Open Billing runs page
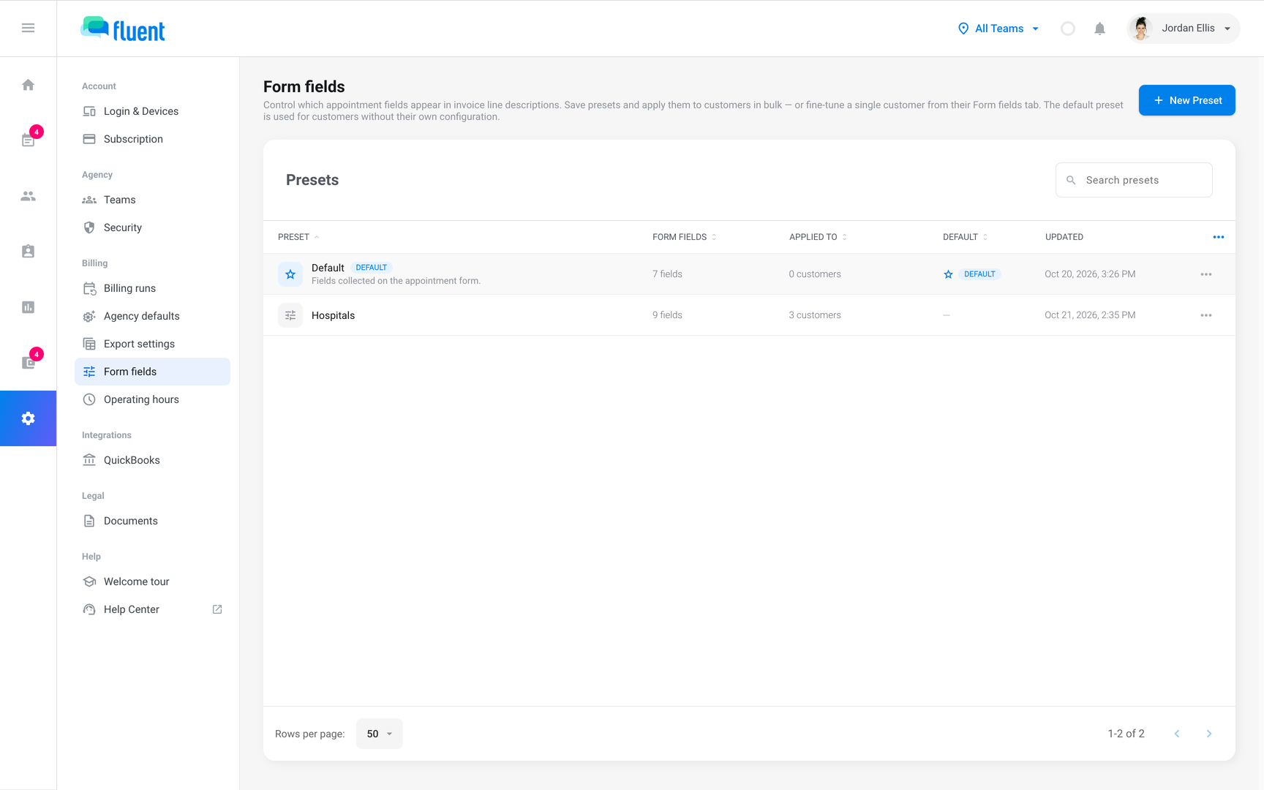This screenshot has height=790, width=1264. click(152, 288)
